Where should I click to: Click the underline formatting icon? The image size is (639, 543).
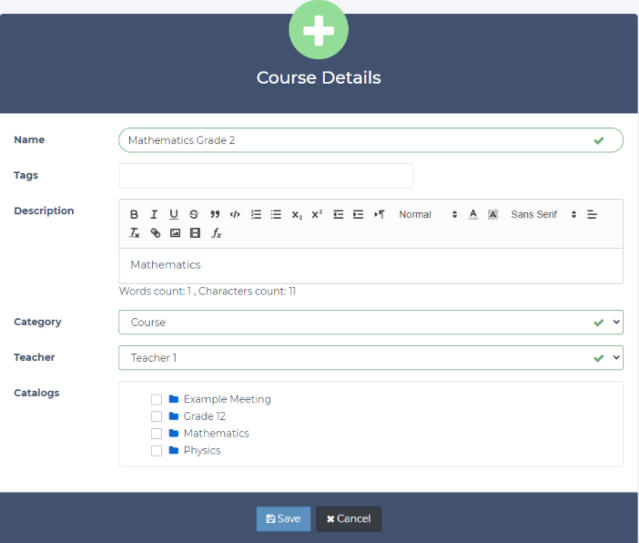(x=174, y=215)
